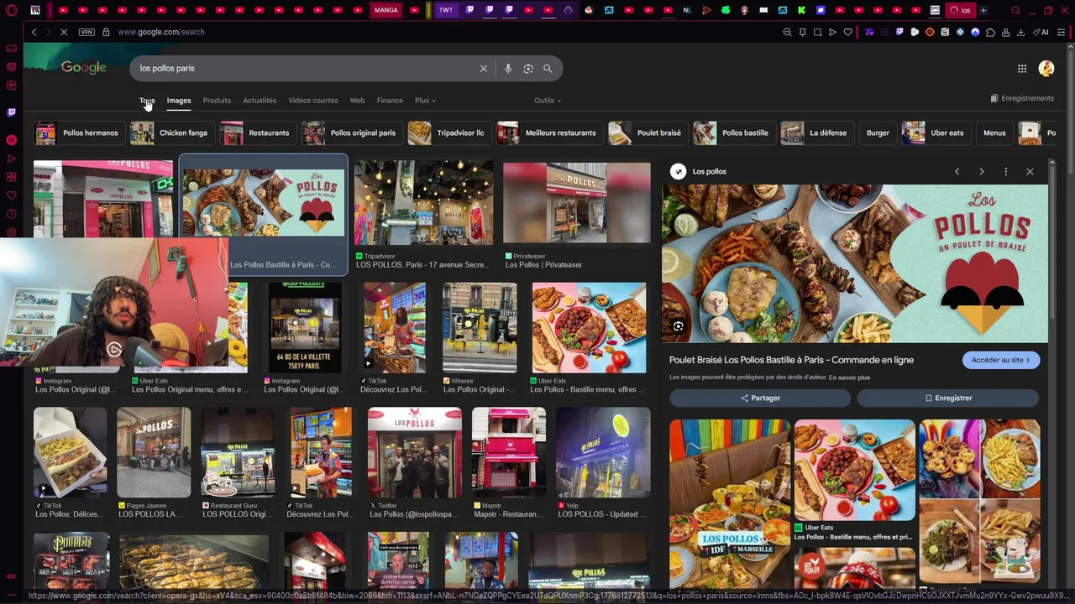Close the image preview panel
The image size is (1075, 604).
tap(1030, 172)
